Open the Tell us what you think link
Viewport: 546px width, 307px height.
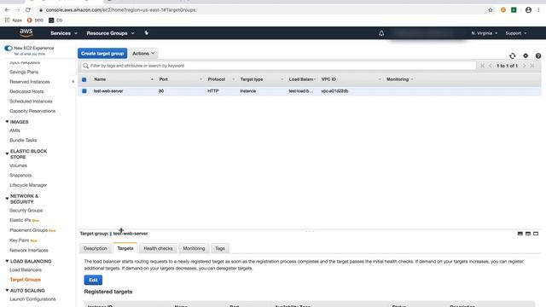point(30,54)
